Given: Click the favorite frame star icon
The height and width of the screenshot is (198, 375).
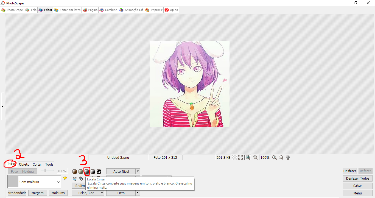Looking at the screenshot, I should click(x=65, y=178).
